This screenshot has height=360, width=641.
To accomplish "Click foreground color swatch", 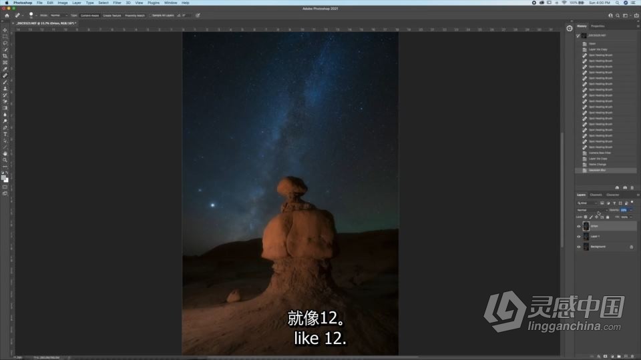I will coord(4,178).
